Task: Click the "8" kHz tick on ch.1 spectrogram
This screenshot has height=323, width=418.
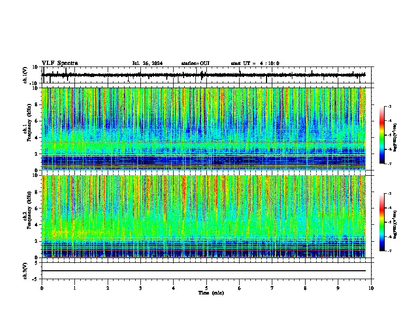Action: (x=36, y=104)
